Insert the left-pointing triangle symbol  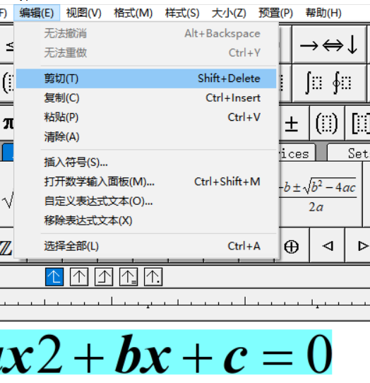328,246
